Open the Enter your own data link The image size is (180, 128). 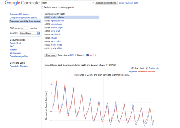click(128, 3)
